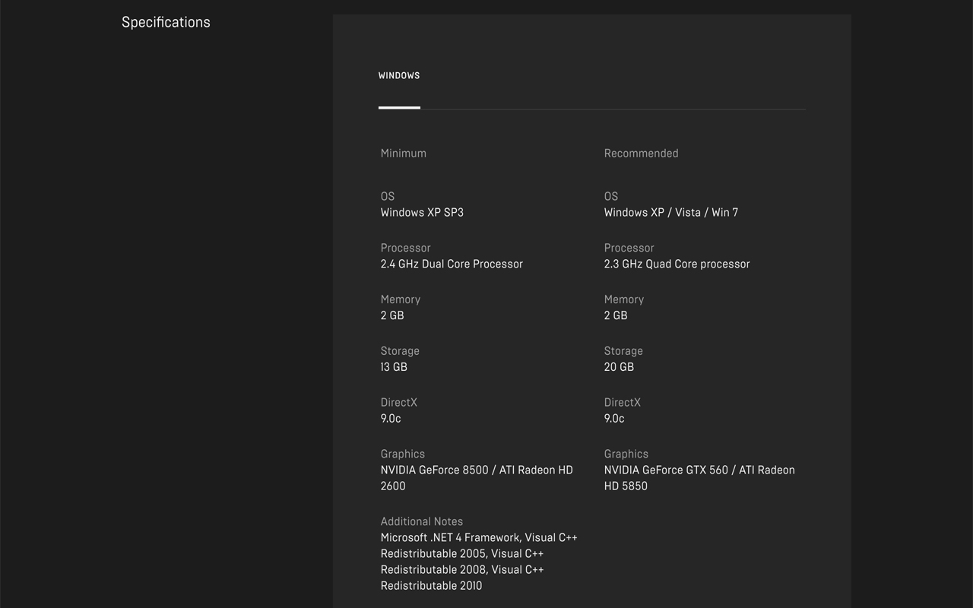Click the recommended DirectX 9.0c value
This screenshot has height=608, width=973.
tap(614, 419)
